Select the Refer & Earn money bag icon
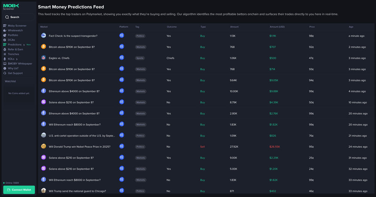This screenshot has width=376, height=197. tap(5, 49)
